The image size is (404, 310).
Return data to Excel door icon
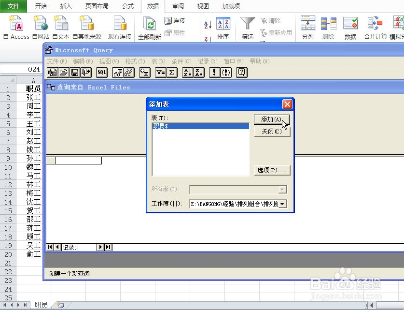pos(86,73)
